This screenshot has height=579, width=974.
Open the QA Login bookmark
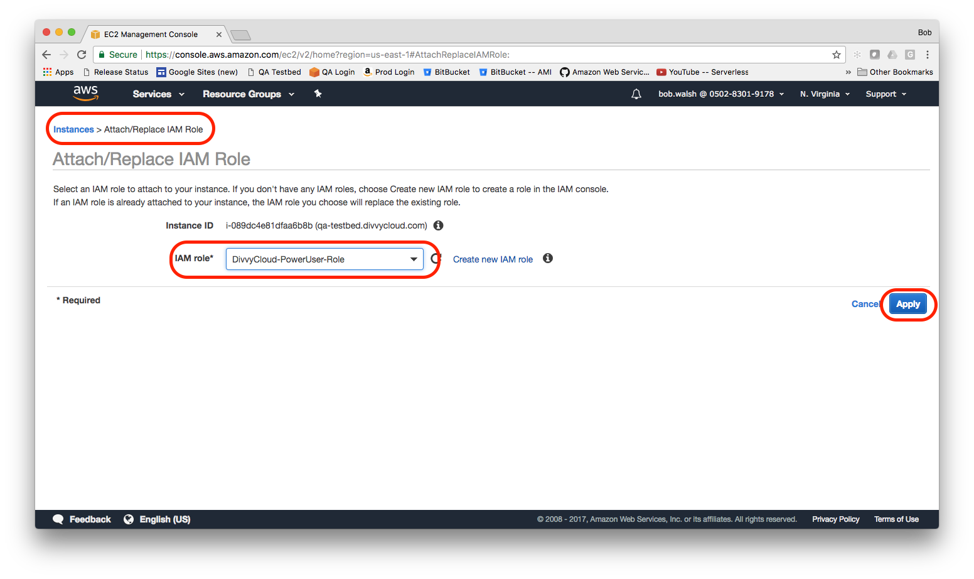click(x=332, y=72)
